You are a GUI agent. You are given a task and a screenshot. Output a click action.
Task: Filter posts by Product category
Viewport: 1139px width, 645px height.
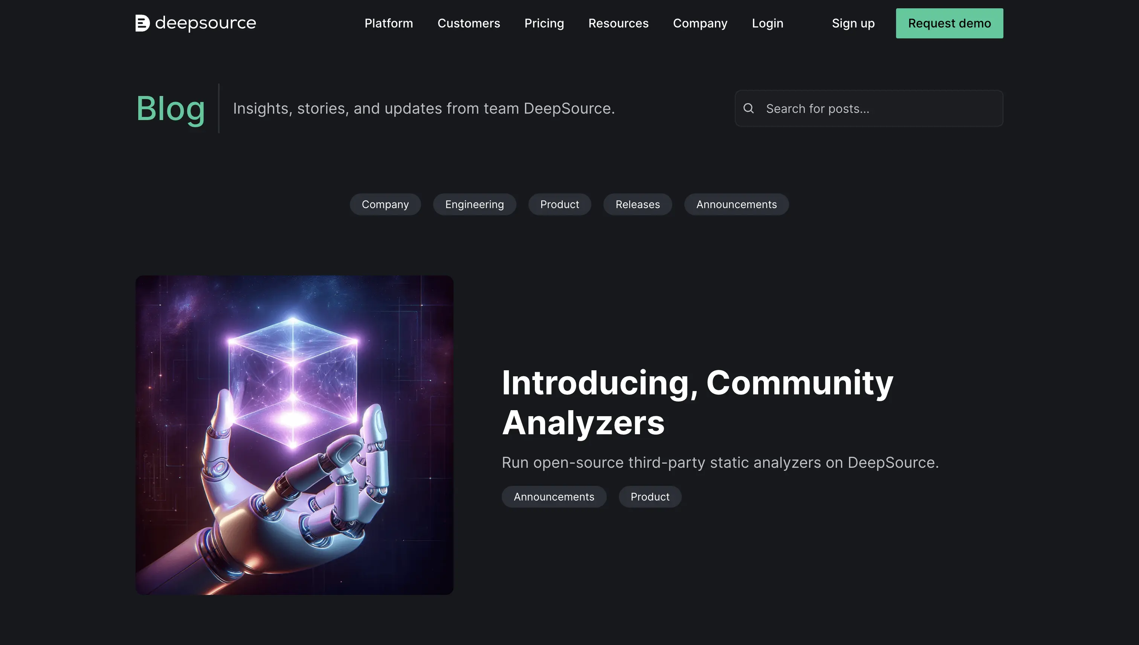click(560, 204)
